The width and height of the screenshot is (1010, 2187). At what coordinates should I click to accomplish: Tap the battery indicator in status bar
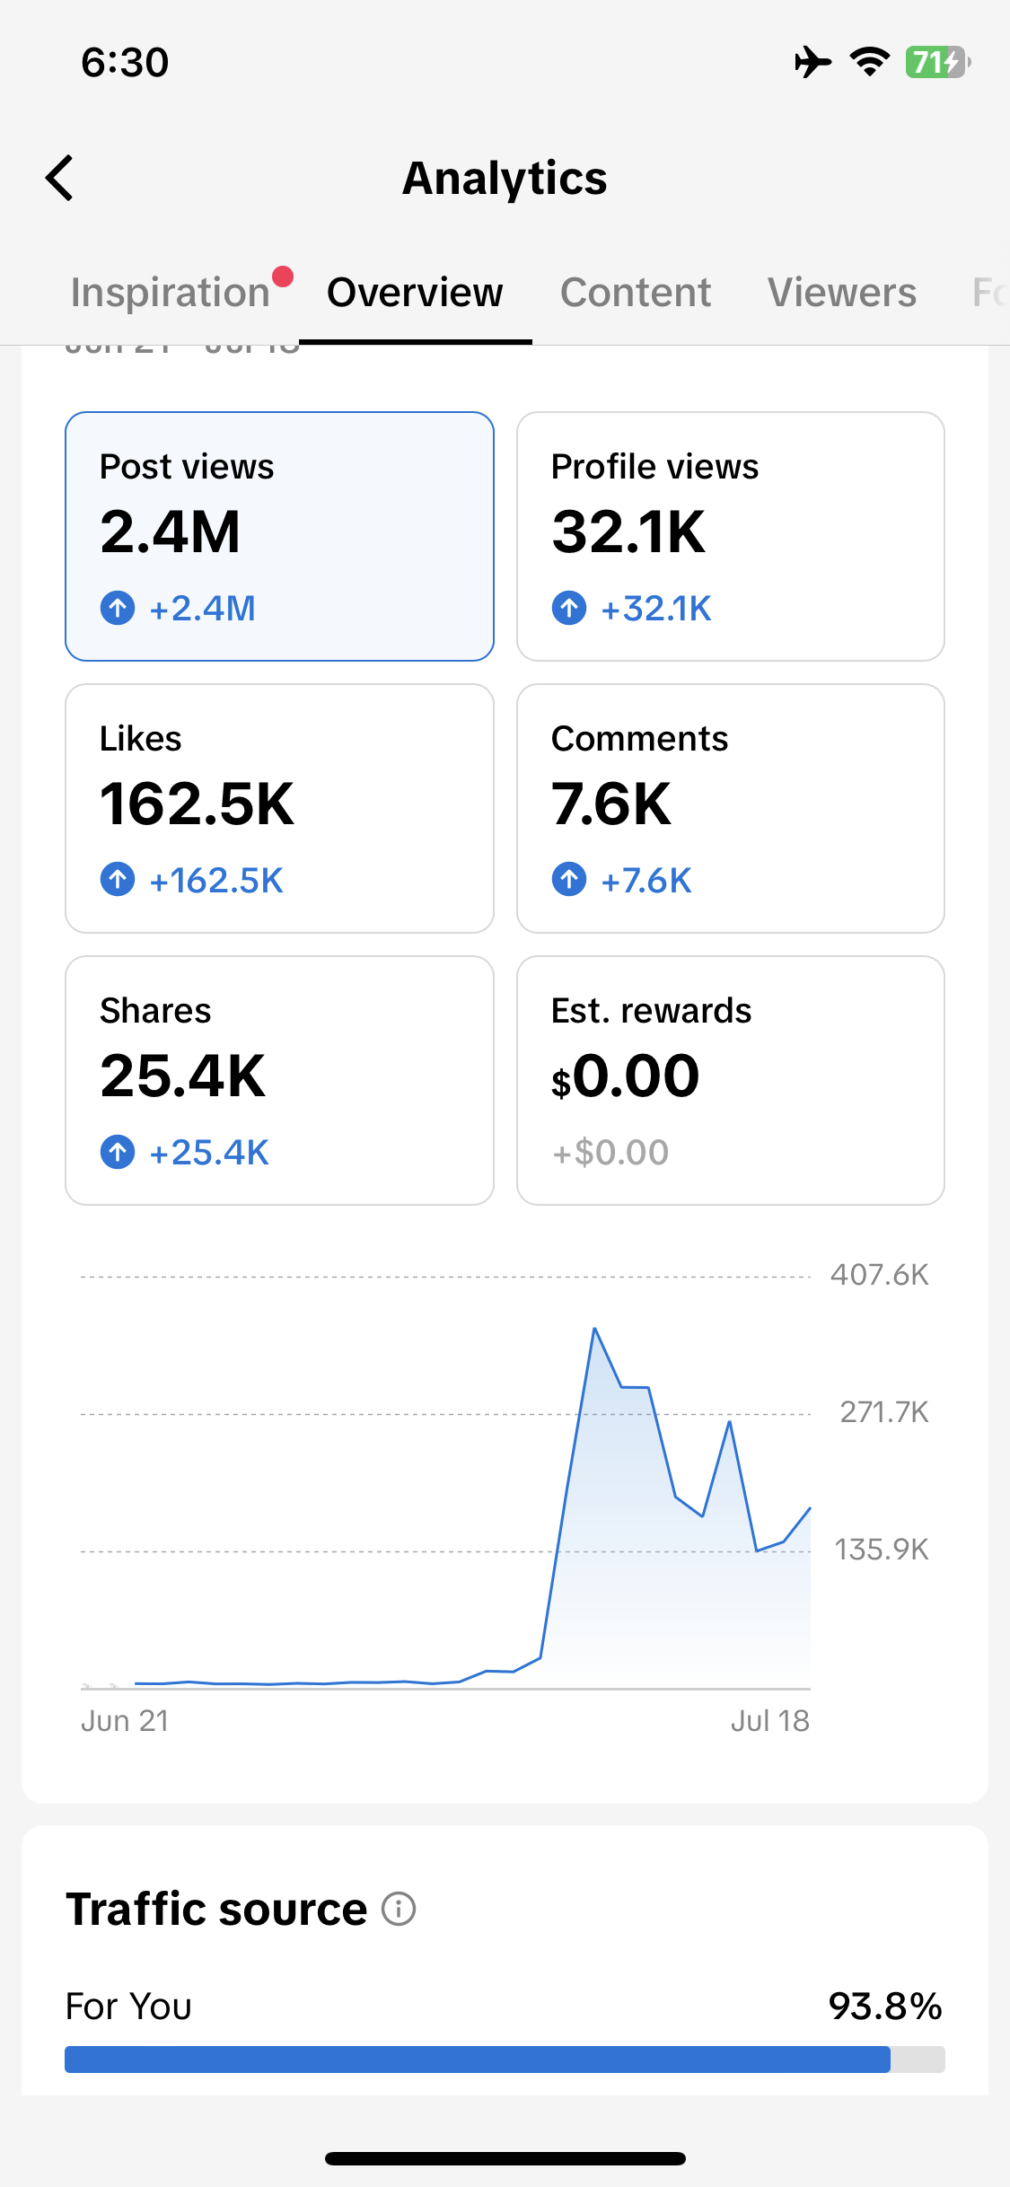938,62
